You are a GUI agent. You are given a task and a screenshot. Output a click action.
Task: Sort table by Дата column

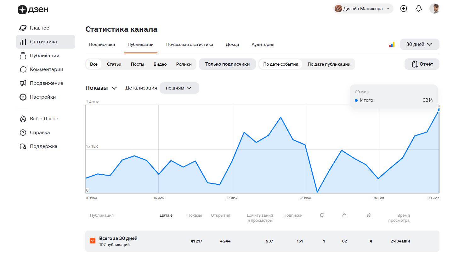pos(167,215)
